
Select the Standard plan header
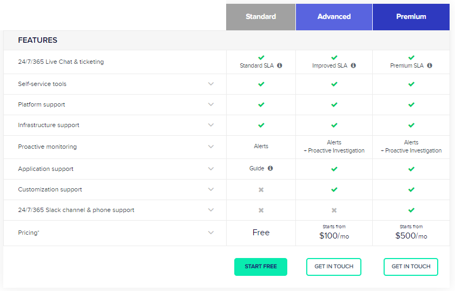(261, 17)
